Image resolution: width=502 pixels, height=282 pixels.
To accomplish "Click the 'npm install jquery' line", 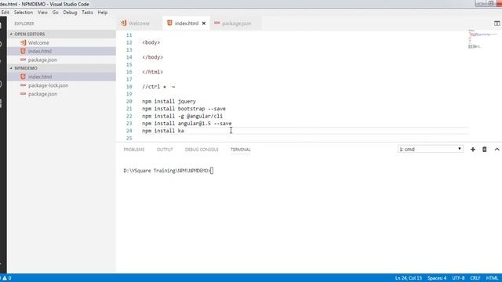I will point(169,101).
